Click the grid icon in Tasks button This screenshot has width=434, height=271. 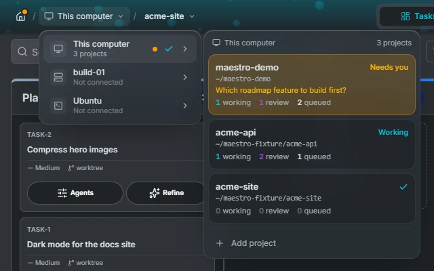[406, 16]
